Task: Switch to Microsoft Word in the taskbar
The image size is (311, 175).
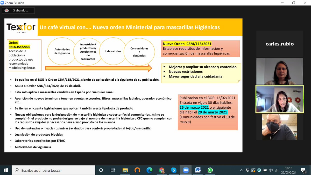Action: [x=198, y=170]
